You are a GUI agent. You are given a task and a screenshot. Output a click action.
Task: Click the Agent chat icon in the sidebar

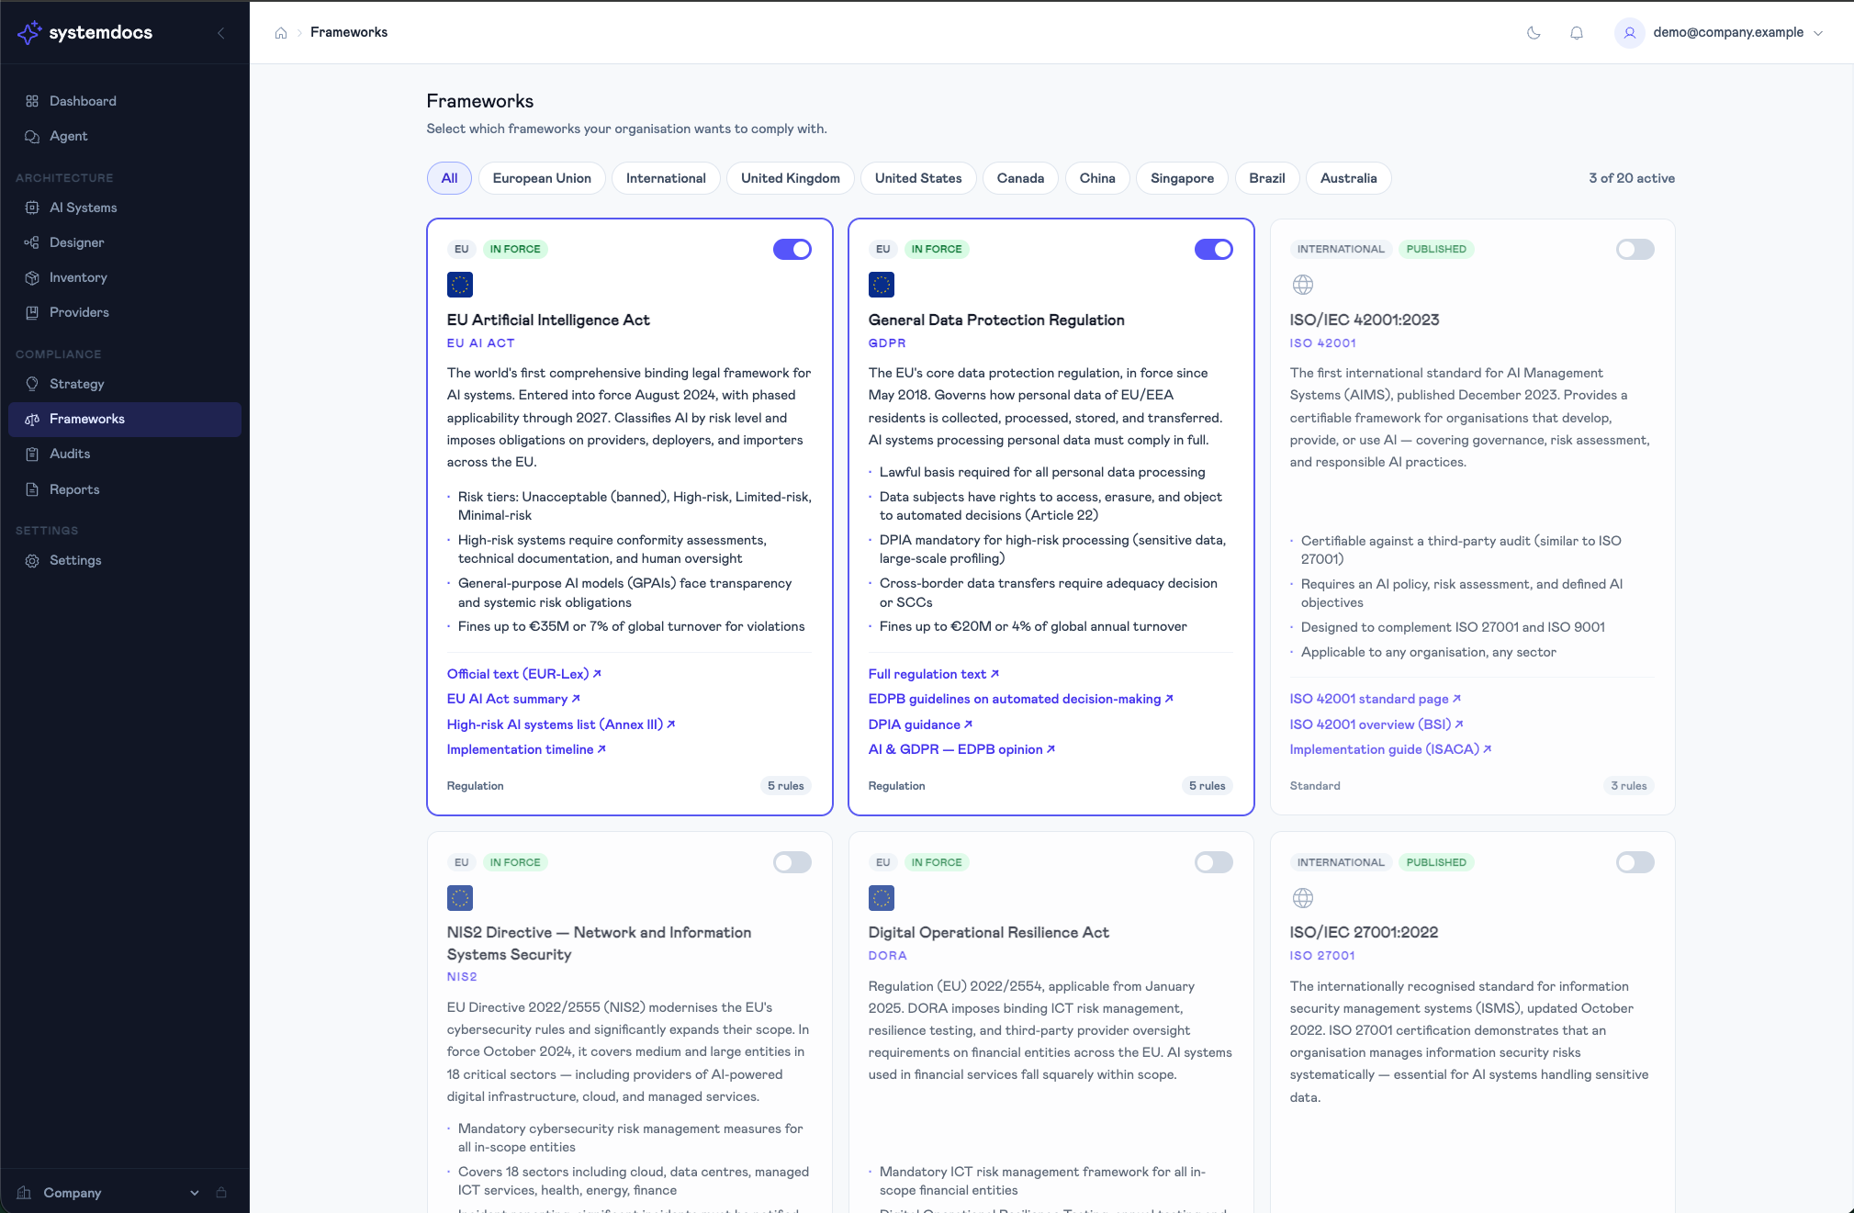32,136
